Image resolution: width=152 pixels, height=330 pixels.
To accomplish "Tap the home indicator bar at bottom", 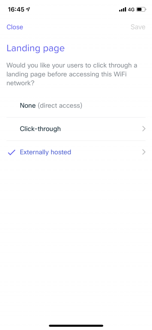I will pyautogui.click(x=76, y=325).
